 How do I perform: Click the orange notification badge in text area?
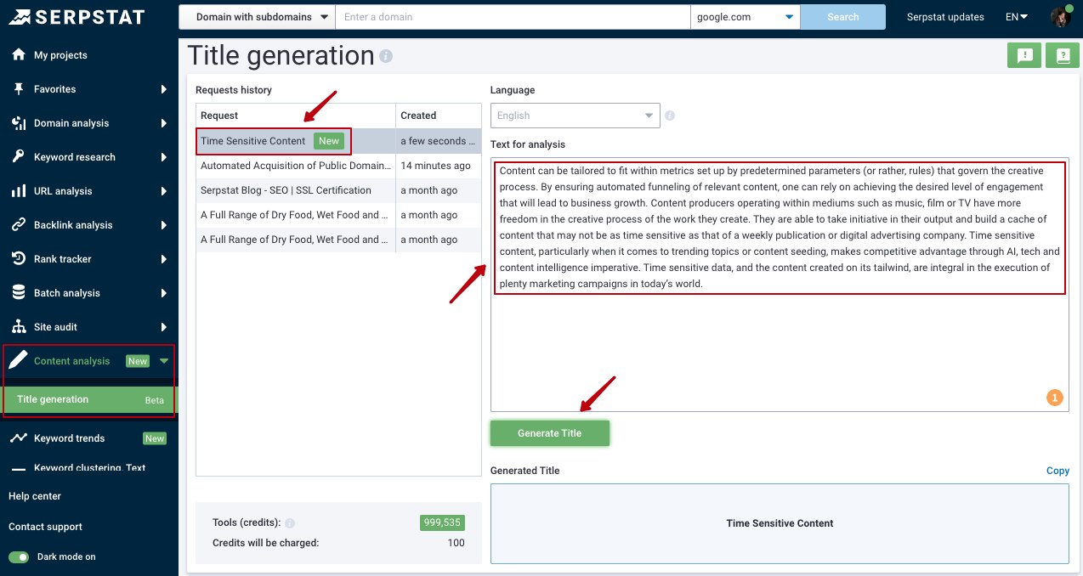click(x=1054, y=398)
